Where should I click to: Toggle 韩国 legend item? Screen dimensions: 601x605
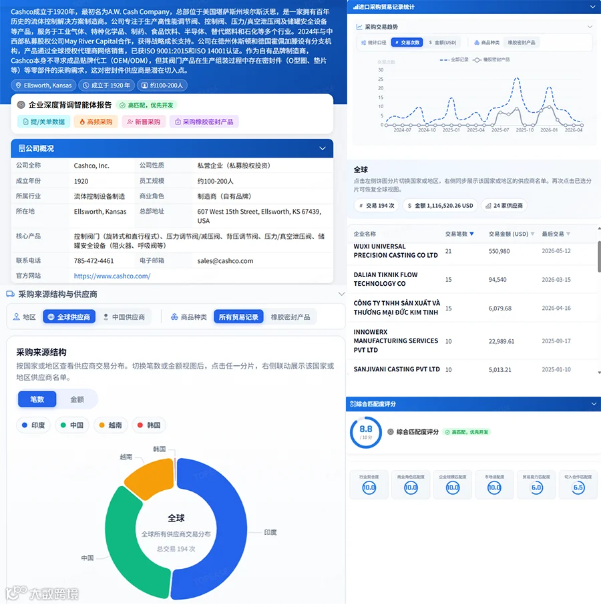(x=149, y=425)
